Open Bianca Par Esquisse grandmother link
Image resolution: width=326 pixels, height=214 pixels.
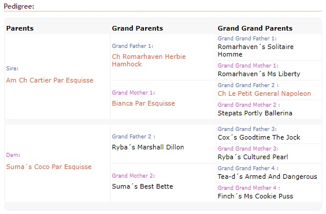143,103
